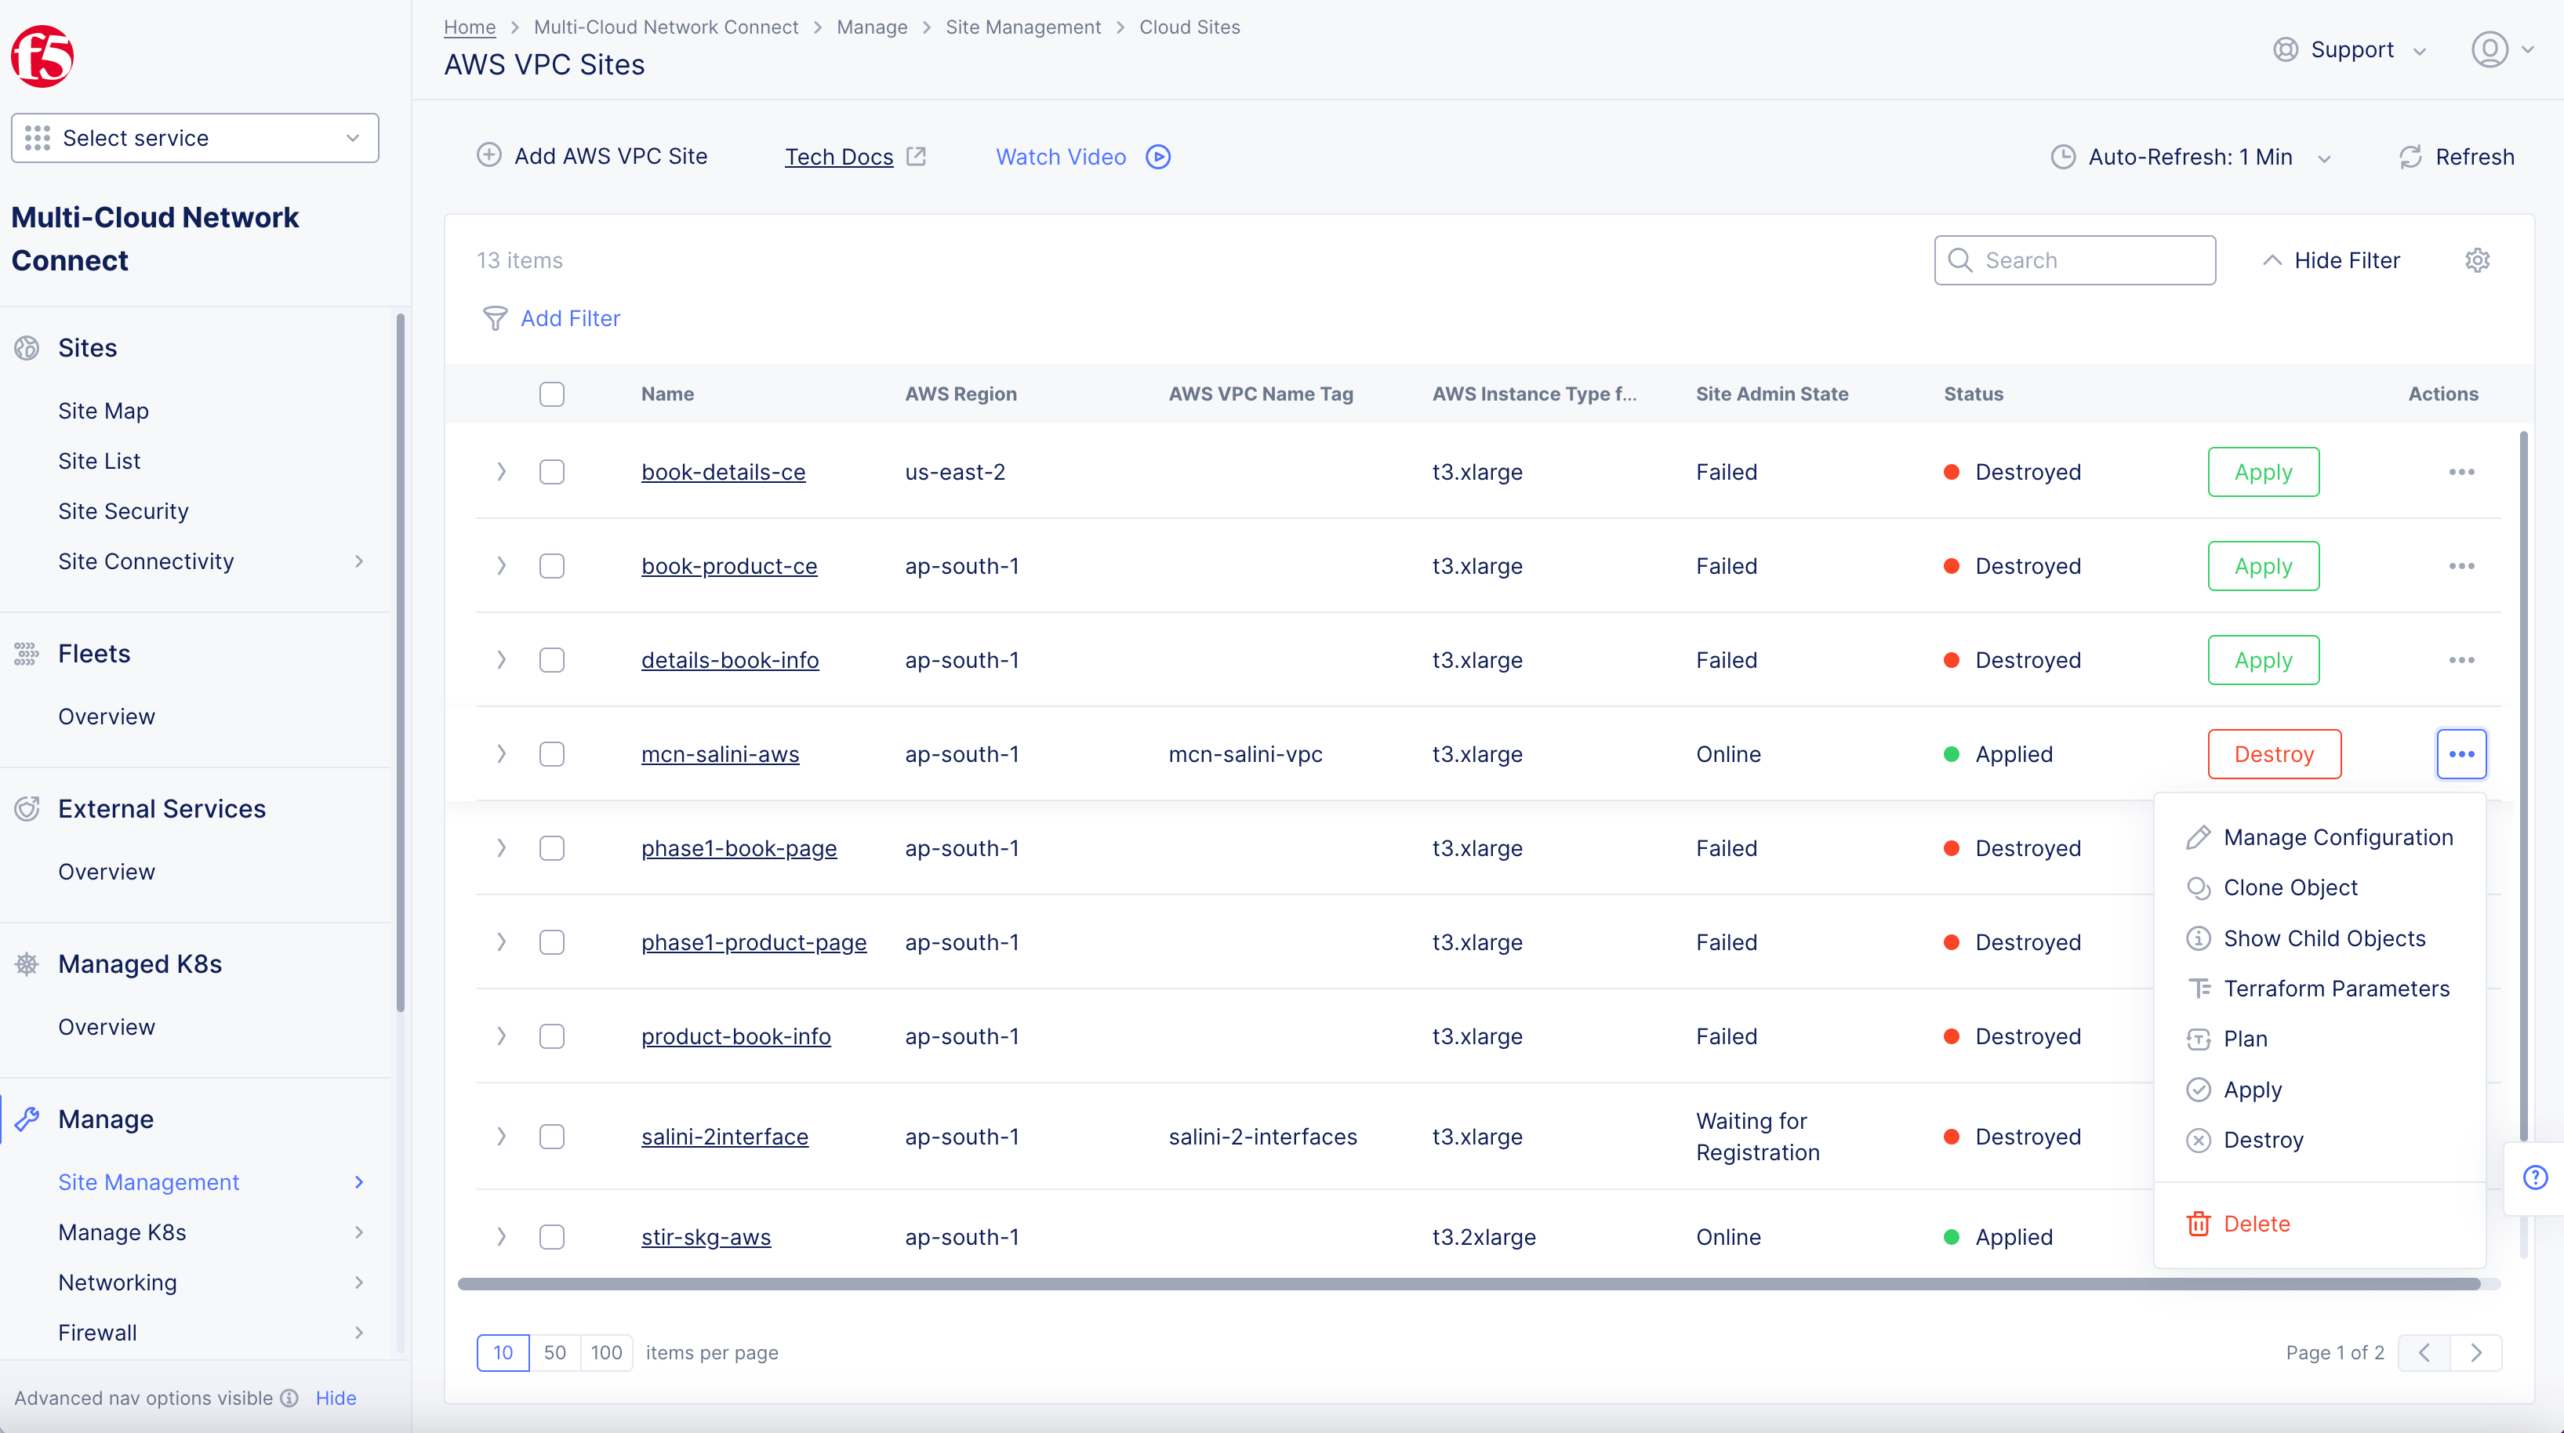
Task: Click the help question mark icon
Action: (2535, 1177)
